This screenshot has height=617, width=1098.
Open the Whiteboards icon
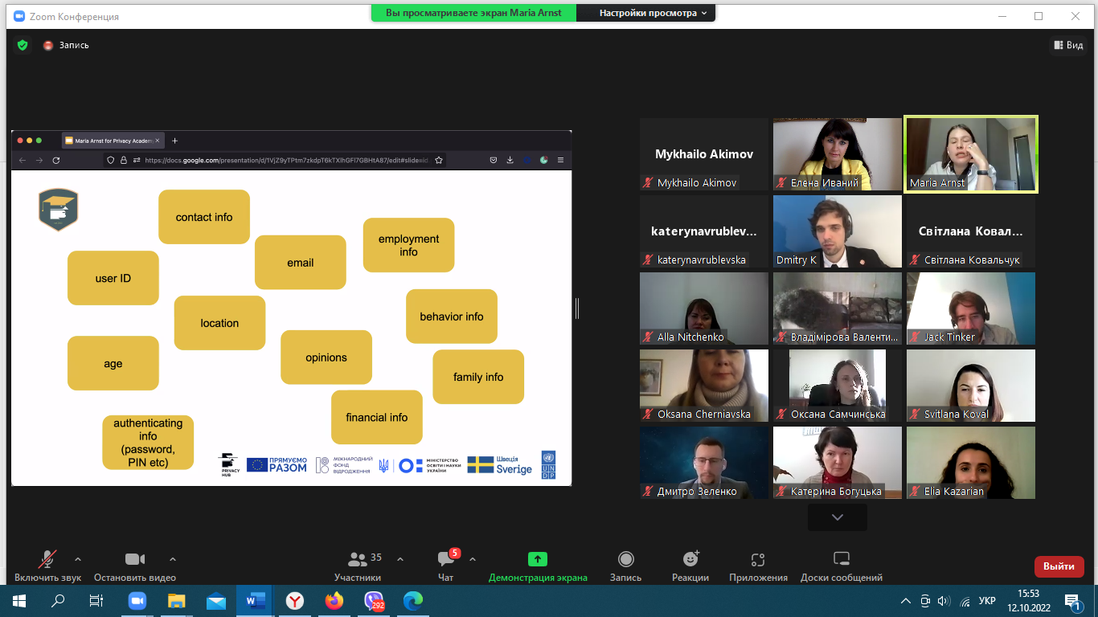point(841,559)
